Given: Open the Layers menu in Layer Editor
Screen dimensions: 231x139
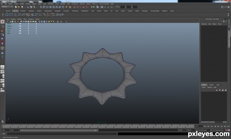Looking at the screenshot, I should (204, 87).
